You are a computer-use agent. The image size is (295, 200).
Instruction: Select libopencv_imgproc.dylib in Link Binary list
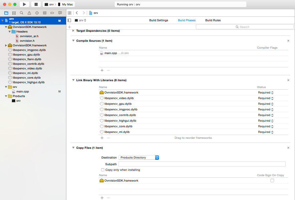point(193,109)
